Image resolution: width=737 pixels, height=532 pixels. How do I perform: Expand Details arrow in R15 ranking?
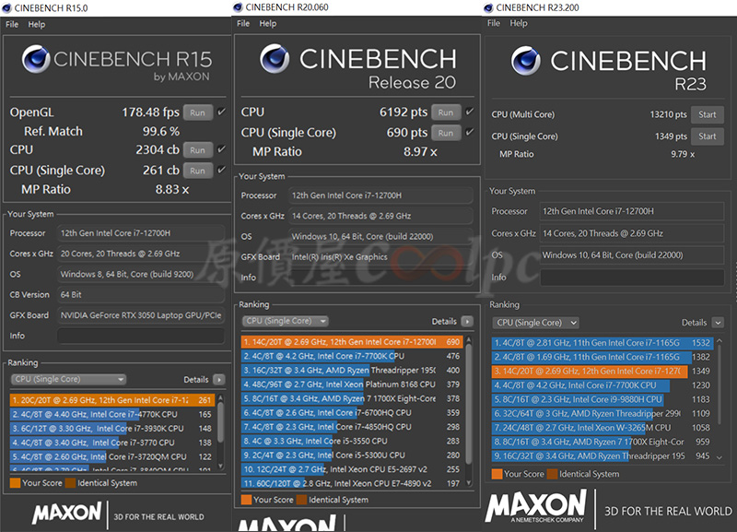[x=219, y=380]
